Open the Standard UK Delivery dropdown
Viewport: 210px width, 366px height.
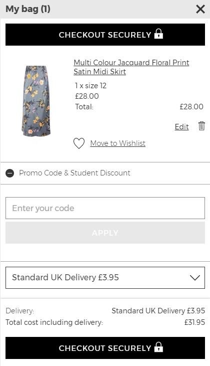[x=105, y=278]
